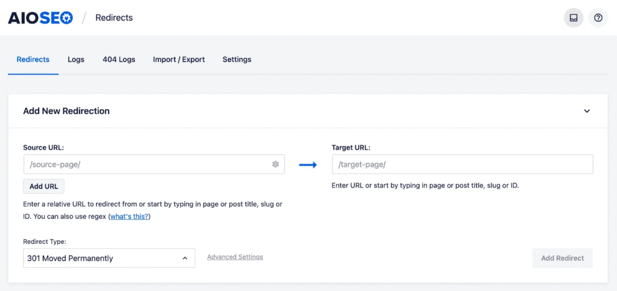Select the Import / Export tab

179,60
